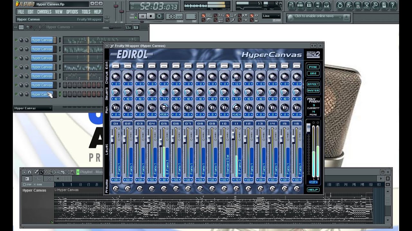412x231 pixels.
Task: Select the Mute tool in Playlist toolbar
Action: (x=52, y=172)
